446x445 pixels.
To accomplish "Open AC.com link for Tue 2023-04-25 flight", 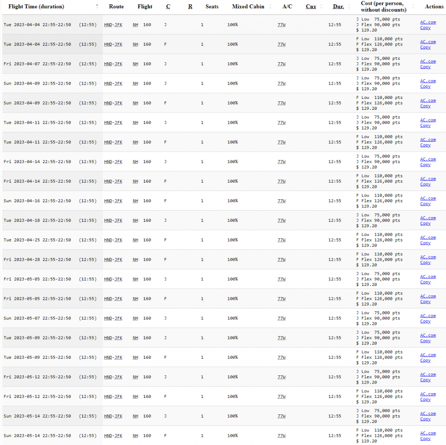I will tap(428, 238).
